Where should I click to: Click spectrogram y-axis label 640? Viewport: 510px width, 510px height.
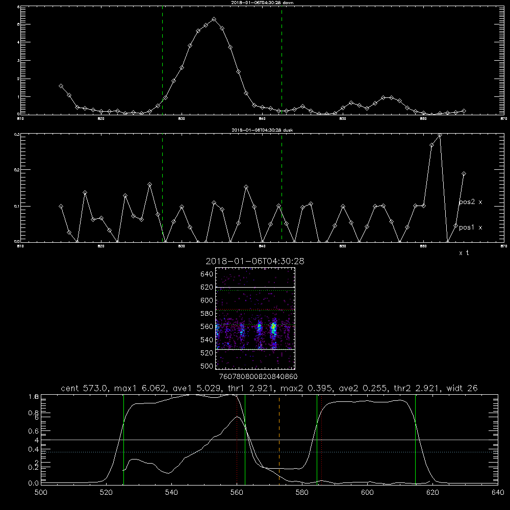click(x=207, y=274)
